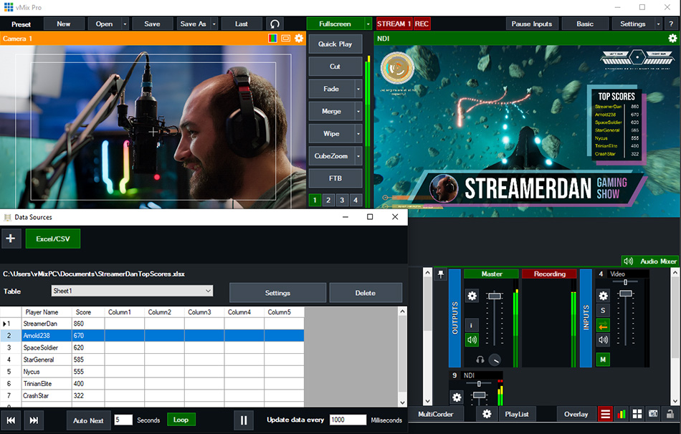The image size is (681, 434).
Task: Click the Quick Play button
Action: [x=335, y=44]
